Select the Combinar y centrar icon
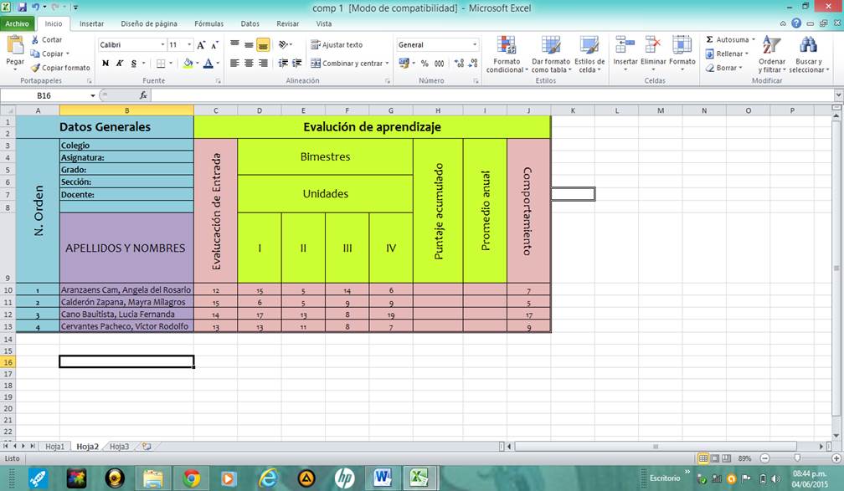 click(x=316, y=64)
